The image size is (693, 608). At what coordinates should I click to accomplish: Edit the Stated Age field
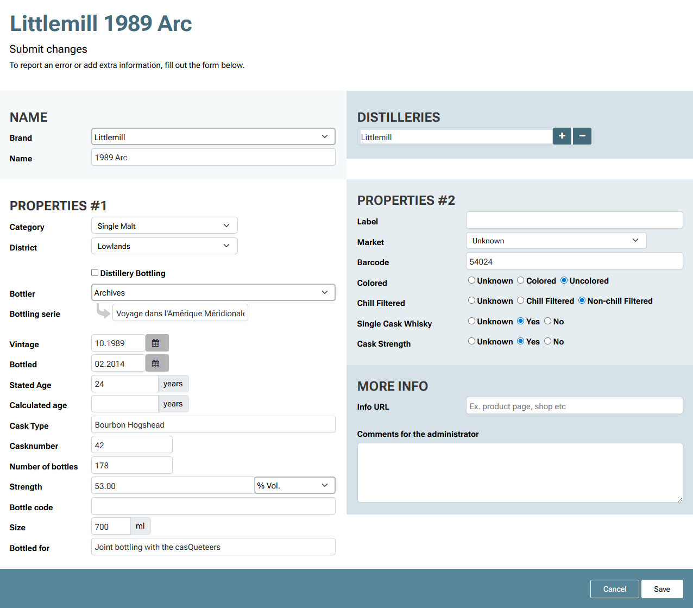click(124, 384)
